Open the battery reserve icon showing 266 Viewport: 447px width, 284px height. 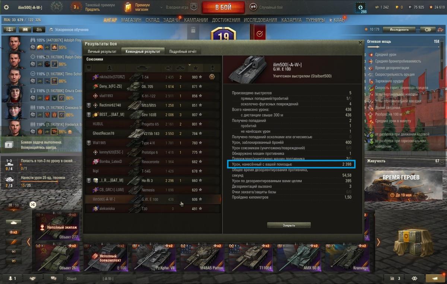click(361, 7)
